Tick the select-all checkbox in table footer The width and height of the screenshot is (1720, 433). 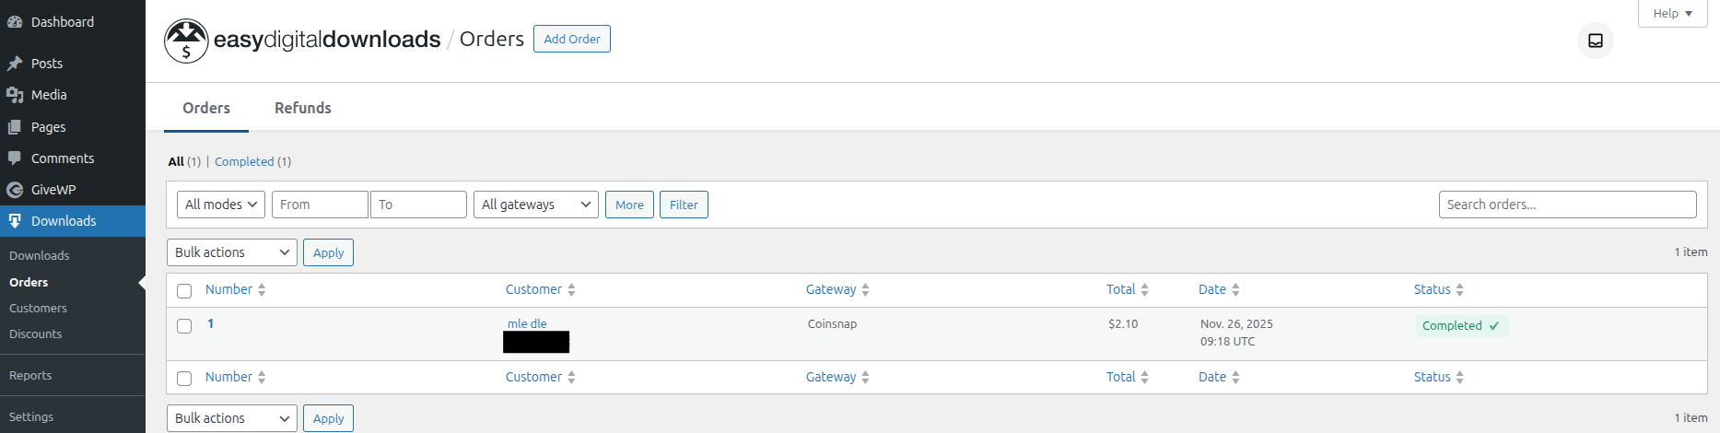coord(184,379)
